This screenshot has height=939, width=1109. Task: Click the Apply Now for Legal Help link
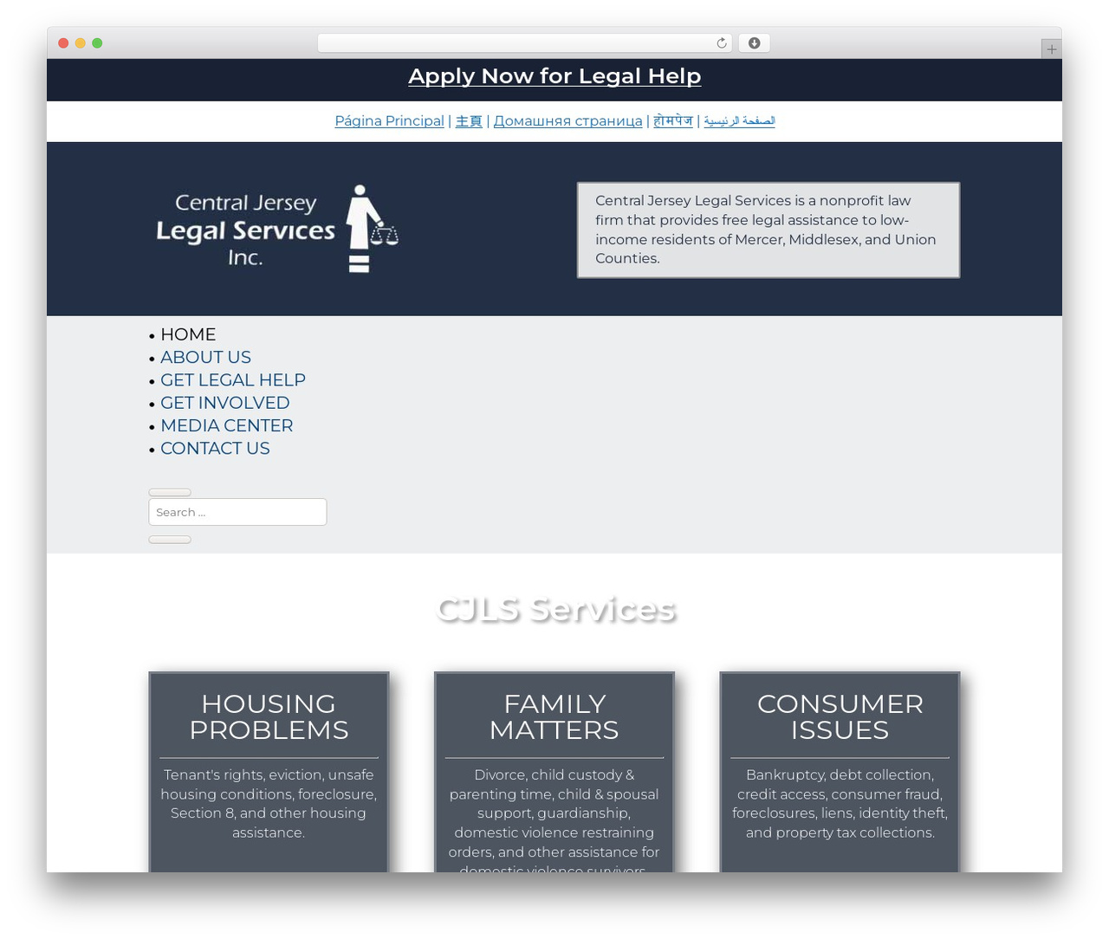click(x=554, y=76)
